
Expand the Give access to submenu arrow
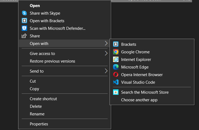click(x=106, y=54)
